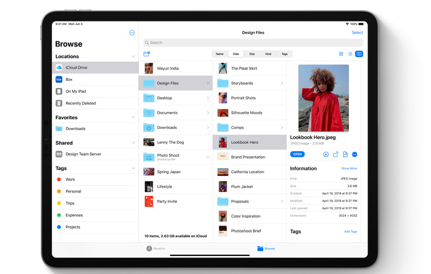This screenshot has height=274, width=431.
Task: Open more actions ellipsis in preview panel
Action: (354, 155)
